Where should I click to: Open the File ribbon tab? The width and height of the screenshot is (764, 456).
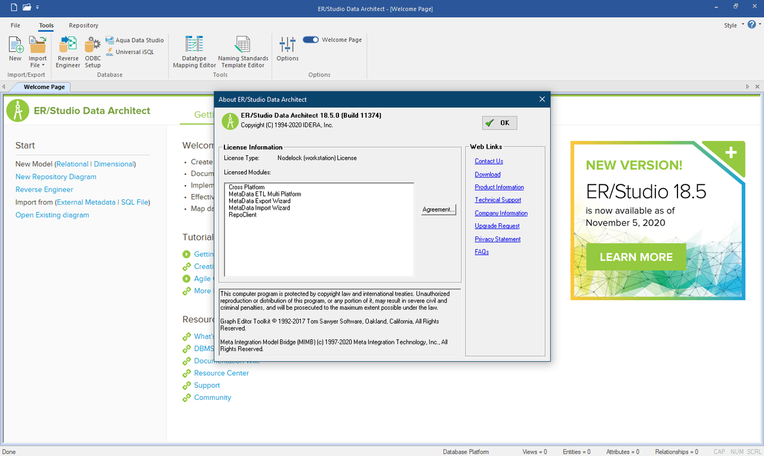click(16, 26)
